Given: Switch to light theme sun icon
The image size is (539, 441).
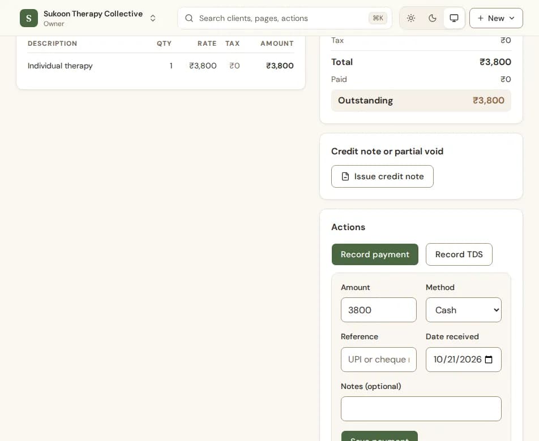Looking at the screenshot, I should [x=411, y=18].
